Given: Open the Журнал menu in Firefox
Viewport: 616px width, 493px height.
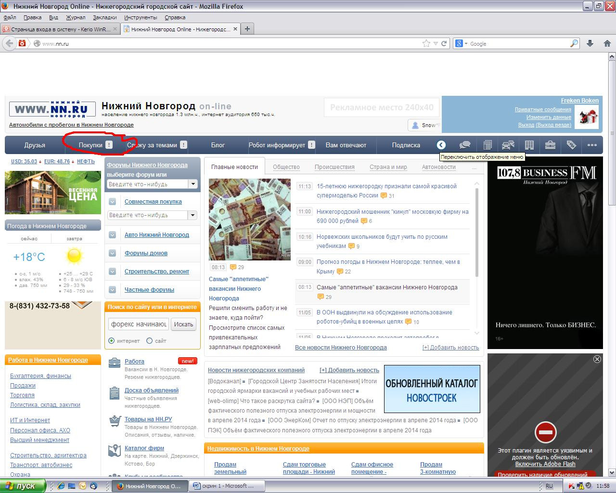Looking at the screenshot, I should coord(76,17).
